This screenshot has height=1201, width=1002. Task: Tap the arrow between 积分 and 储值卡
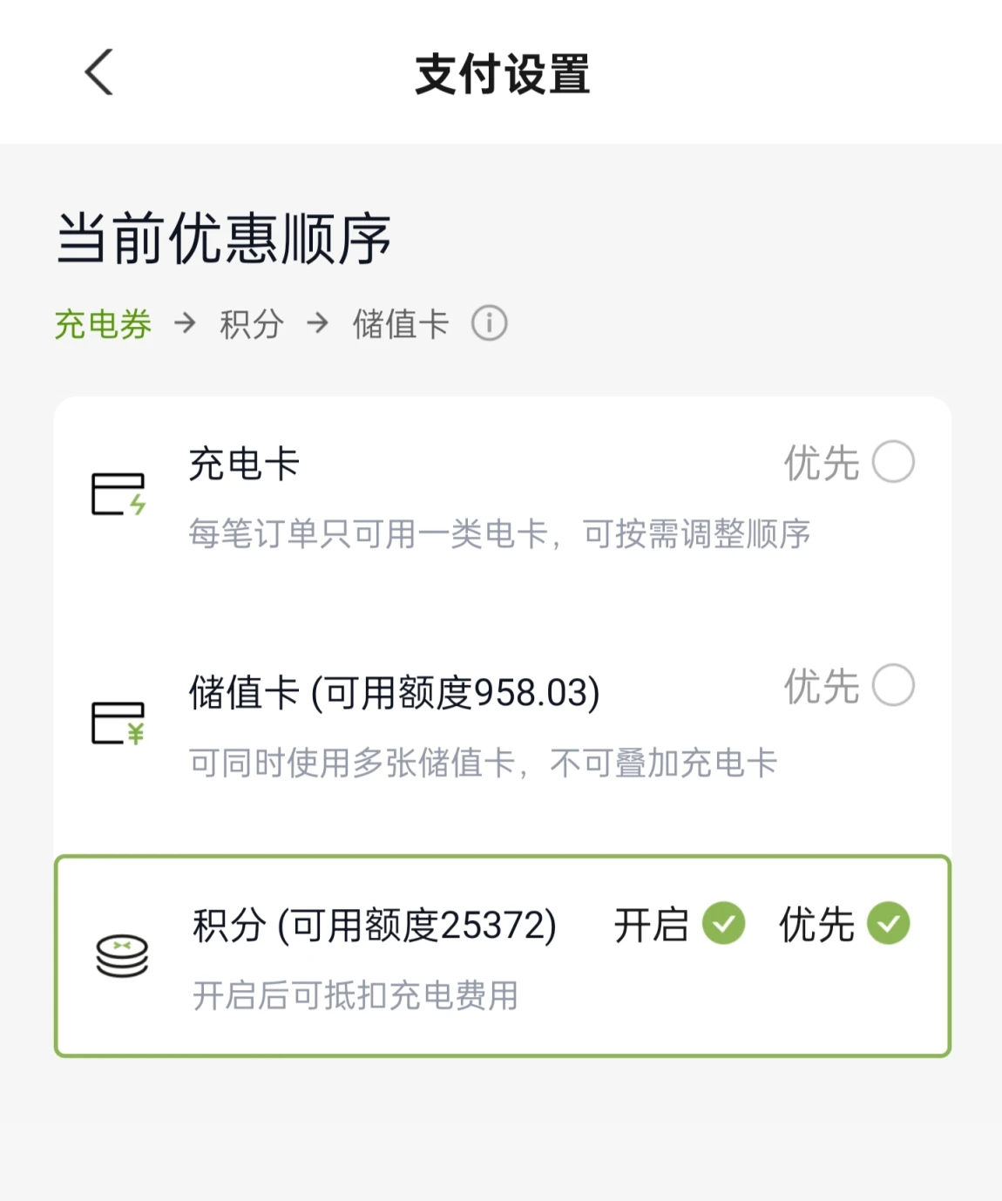318,323
